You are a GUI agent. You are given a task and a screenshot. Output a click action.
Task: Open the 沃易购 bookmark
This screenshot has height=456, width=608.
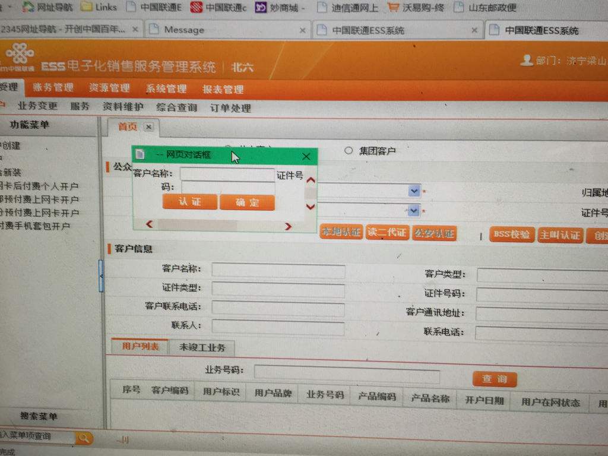pyautogui.click(x=416, y=7)
